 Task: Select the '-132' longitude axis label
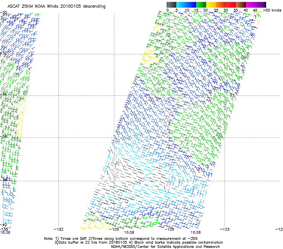[59, 229]
